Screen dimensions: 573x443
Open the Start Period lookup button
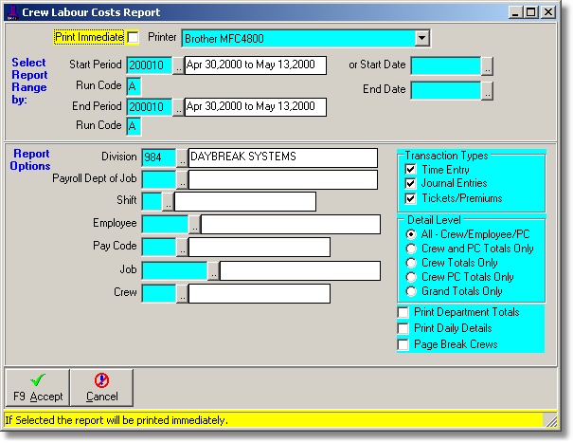(x=178, y=65)
